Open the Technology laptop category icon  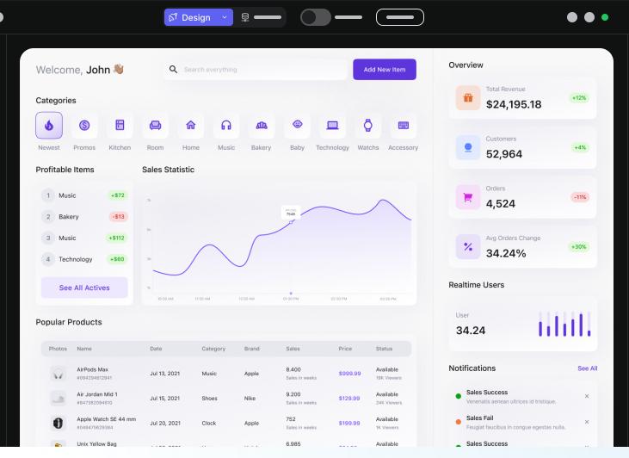point(332,126)
